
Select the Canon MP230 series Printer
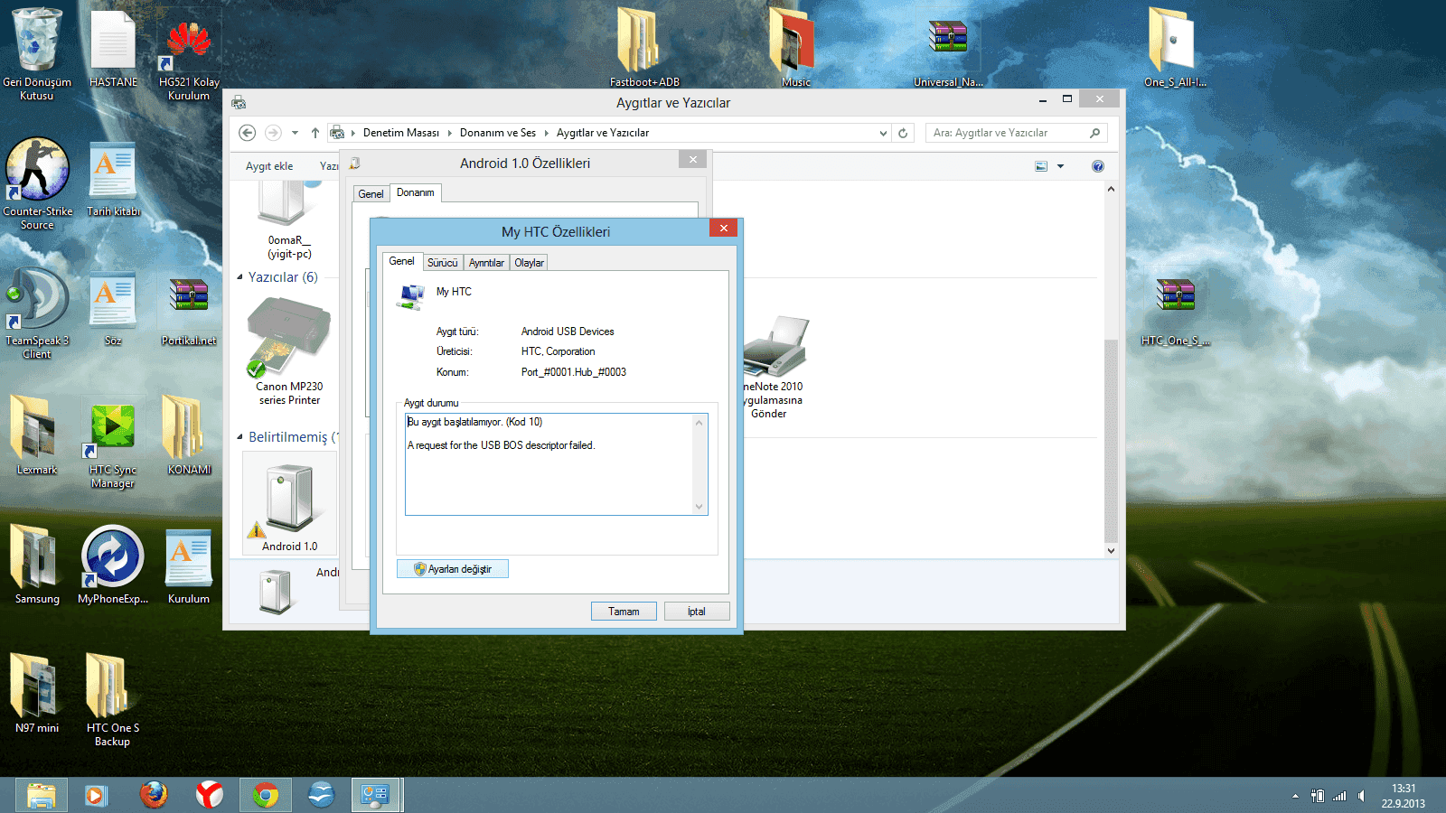[289, 351]
